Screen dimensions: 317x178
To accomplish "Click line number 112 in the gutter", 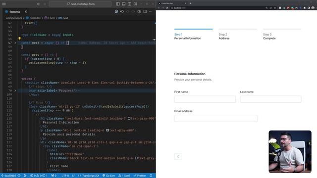I will tap(9, 107).
